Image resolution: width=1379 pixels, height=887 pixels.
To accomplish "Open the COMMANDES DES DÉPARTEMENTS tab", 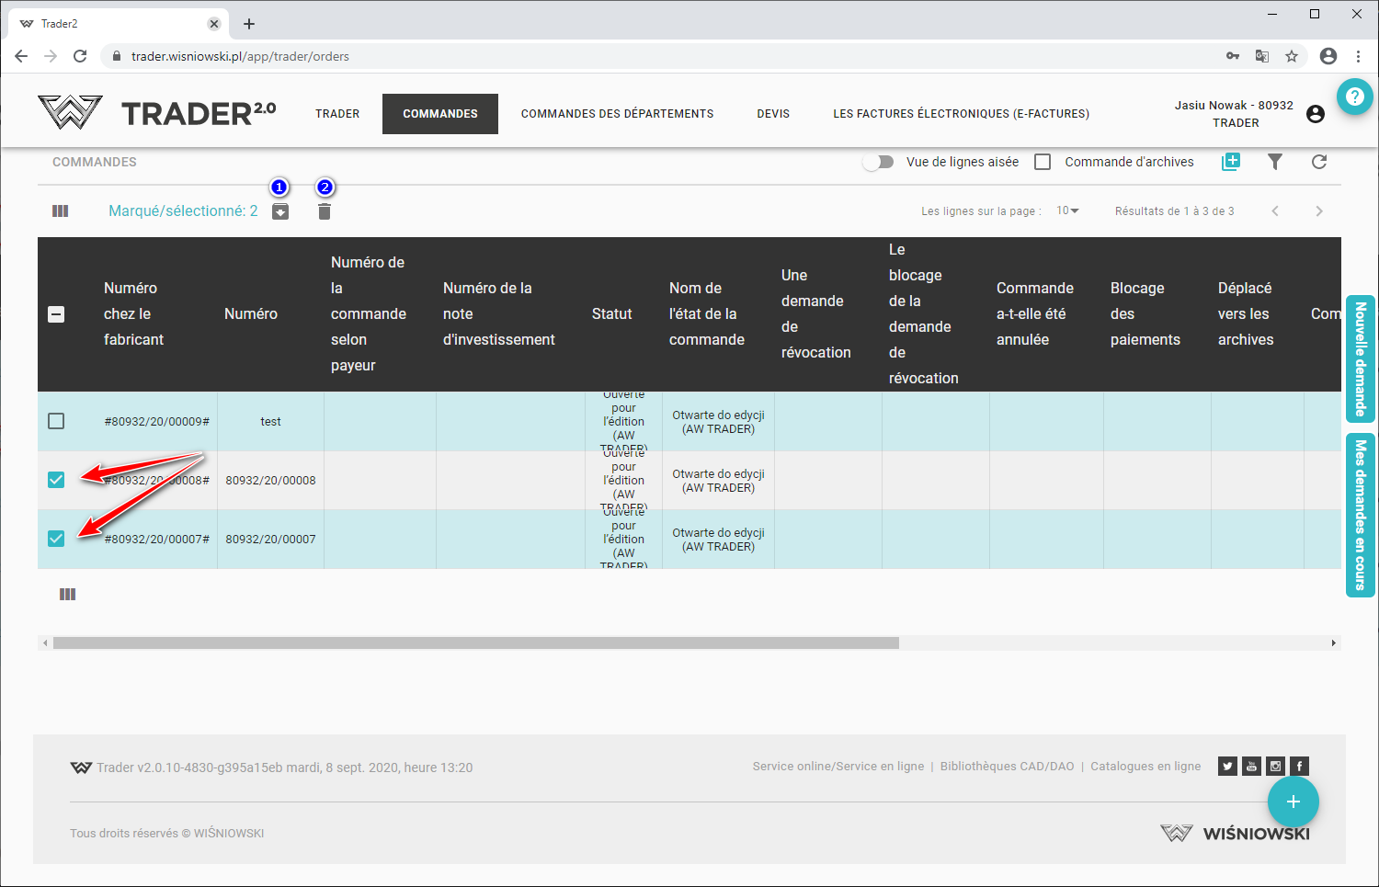I will pos(617,114).
